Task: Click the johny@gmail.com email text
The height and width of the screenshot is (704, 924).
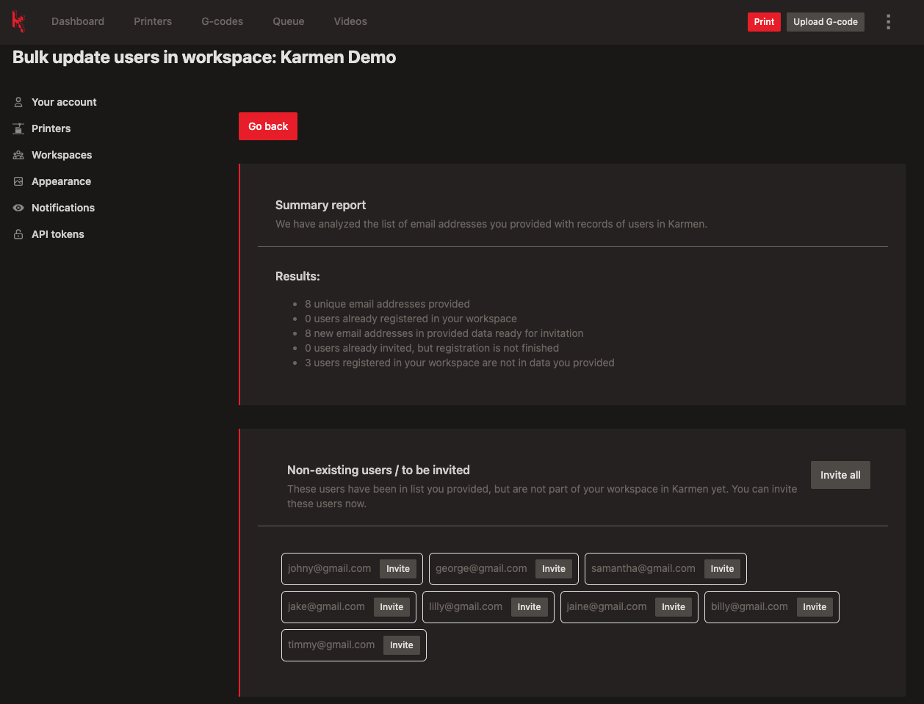Action: 330,568
